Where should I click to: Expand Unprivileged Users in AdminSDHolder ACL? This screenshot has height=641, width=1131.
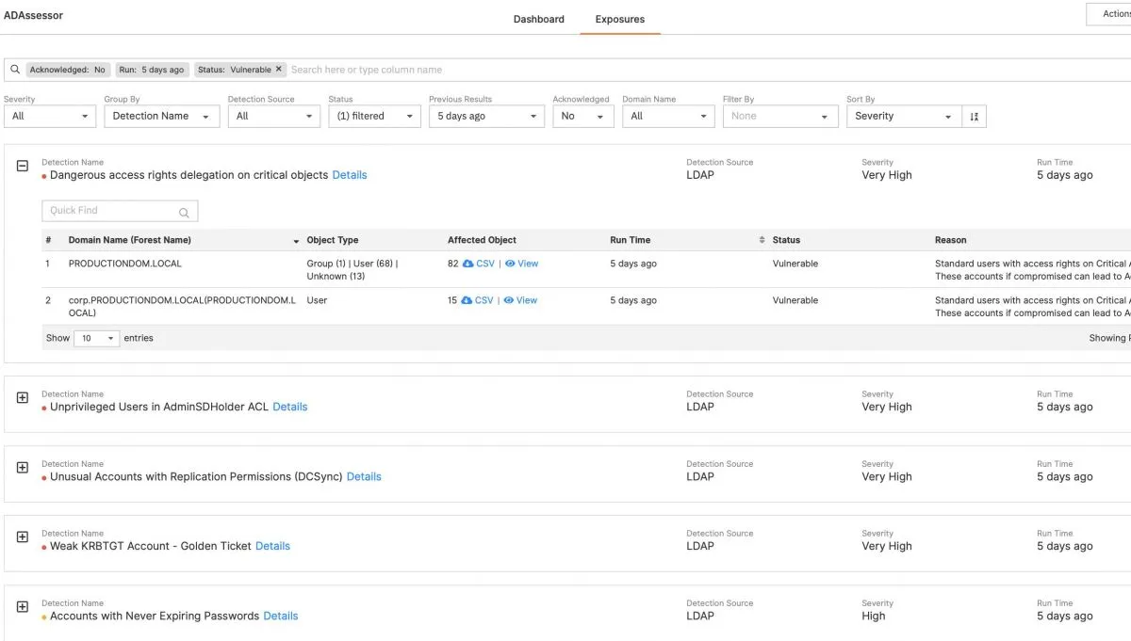click(x=23, y=398)
